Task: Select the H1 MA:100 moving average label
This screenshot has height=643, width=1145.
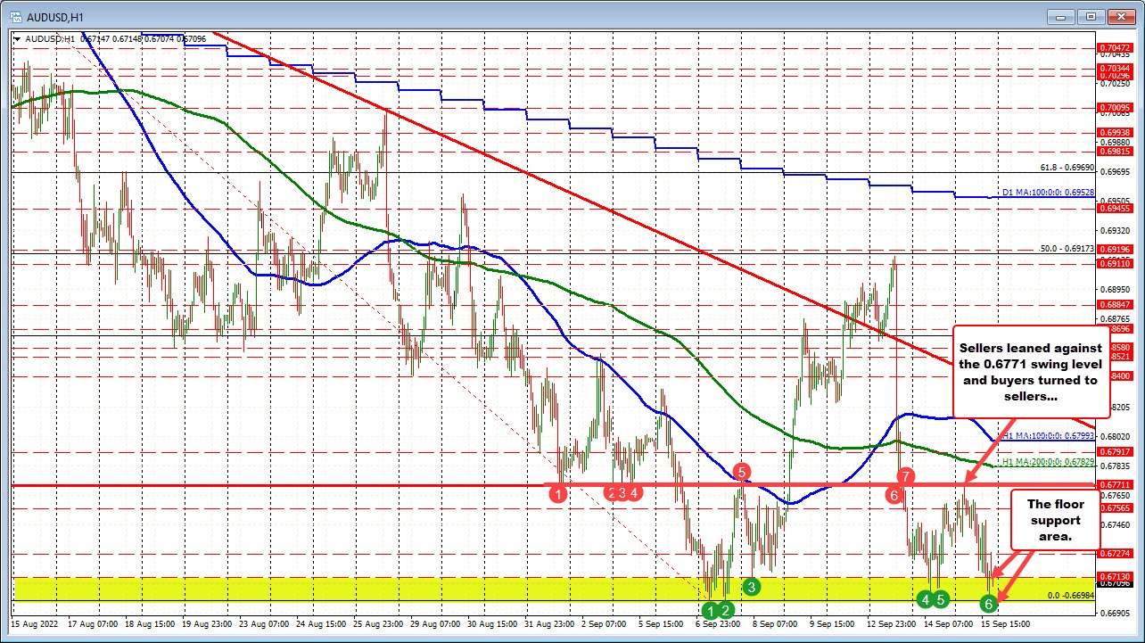Action: coord(1046,436)
